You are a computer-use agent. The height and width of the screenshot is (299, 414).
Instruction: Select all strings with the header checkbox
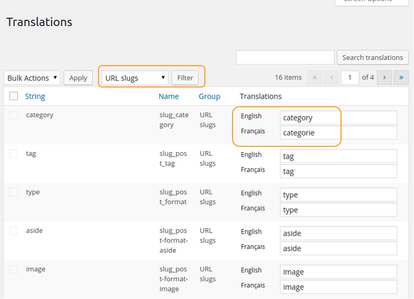pos(14,96)
